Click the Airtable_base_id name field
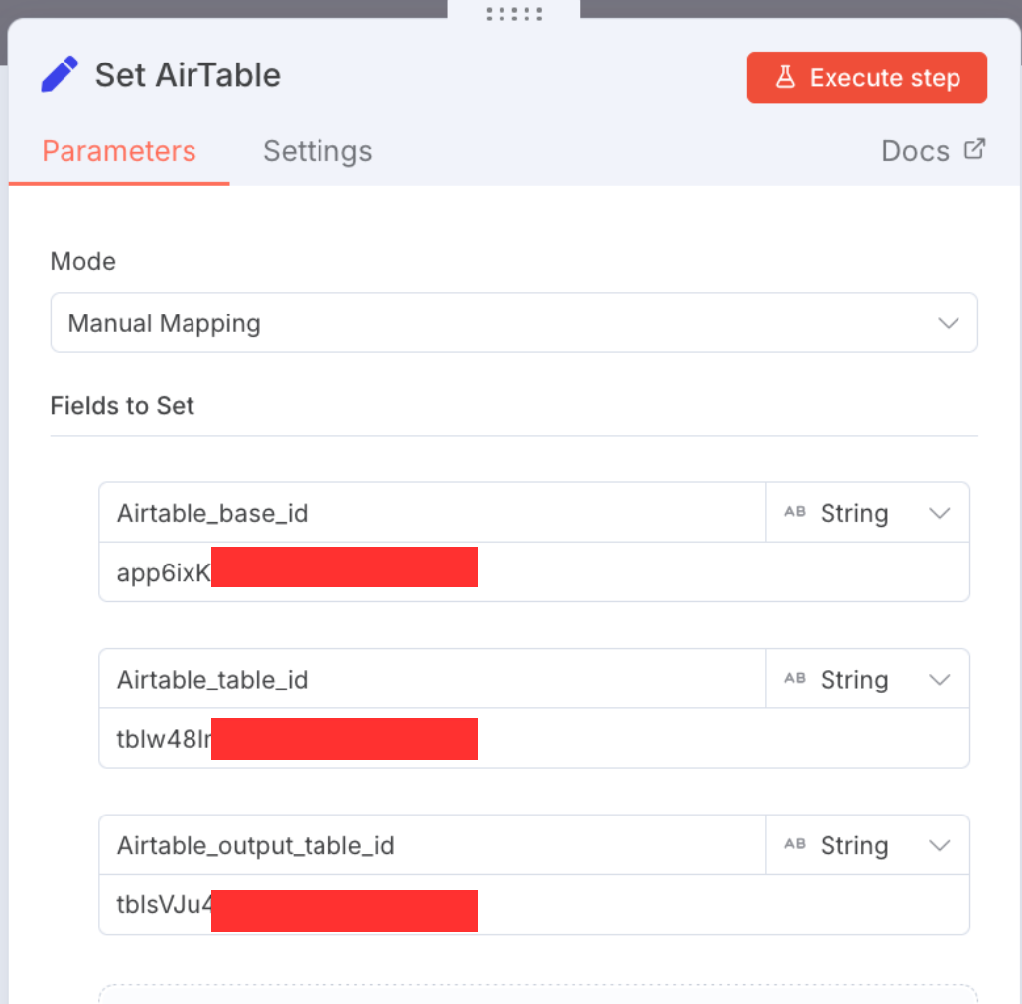The image size is (1022, 1004). coord(432,513)
